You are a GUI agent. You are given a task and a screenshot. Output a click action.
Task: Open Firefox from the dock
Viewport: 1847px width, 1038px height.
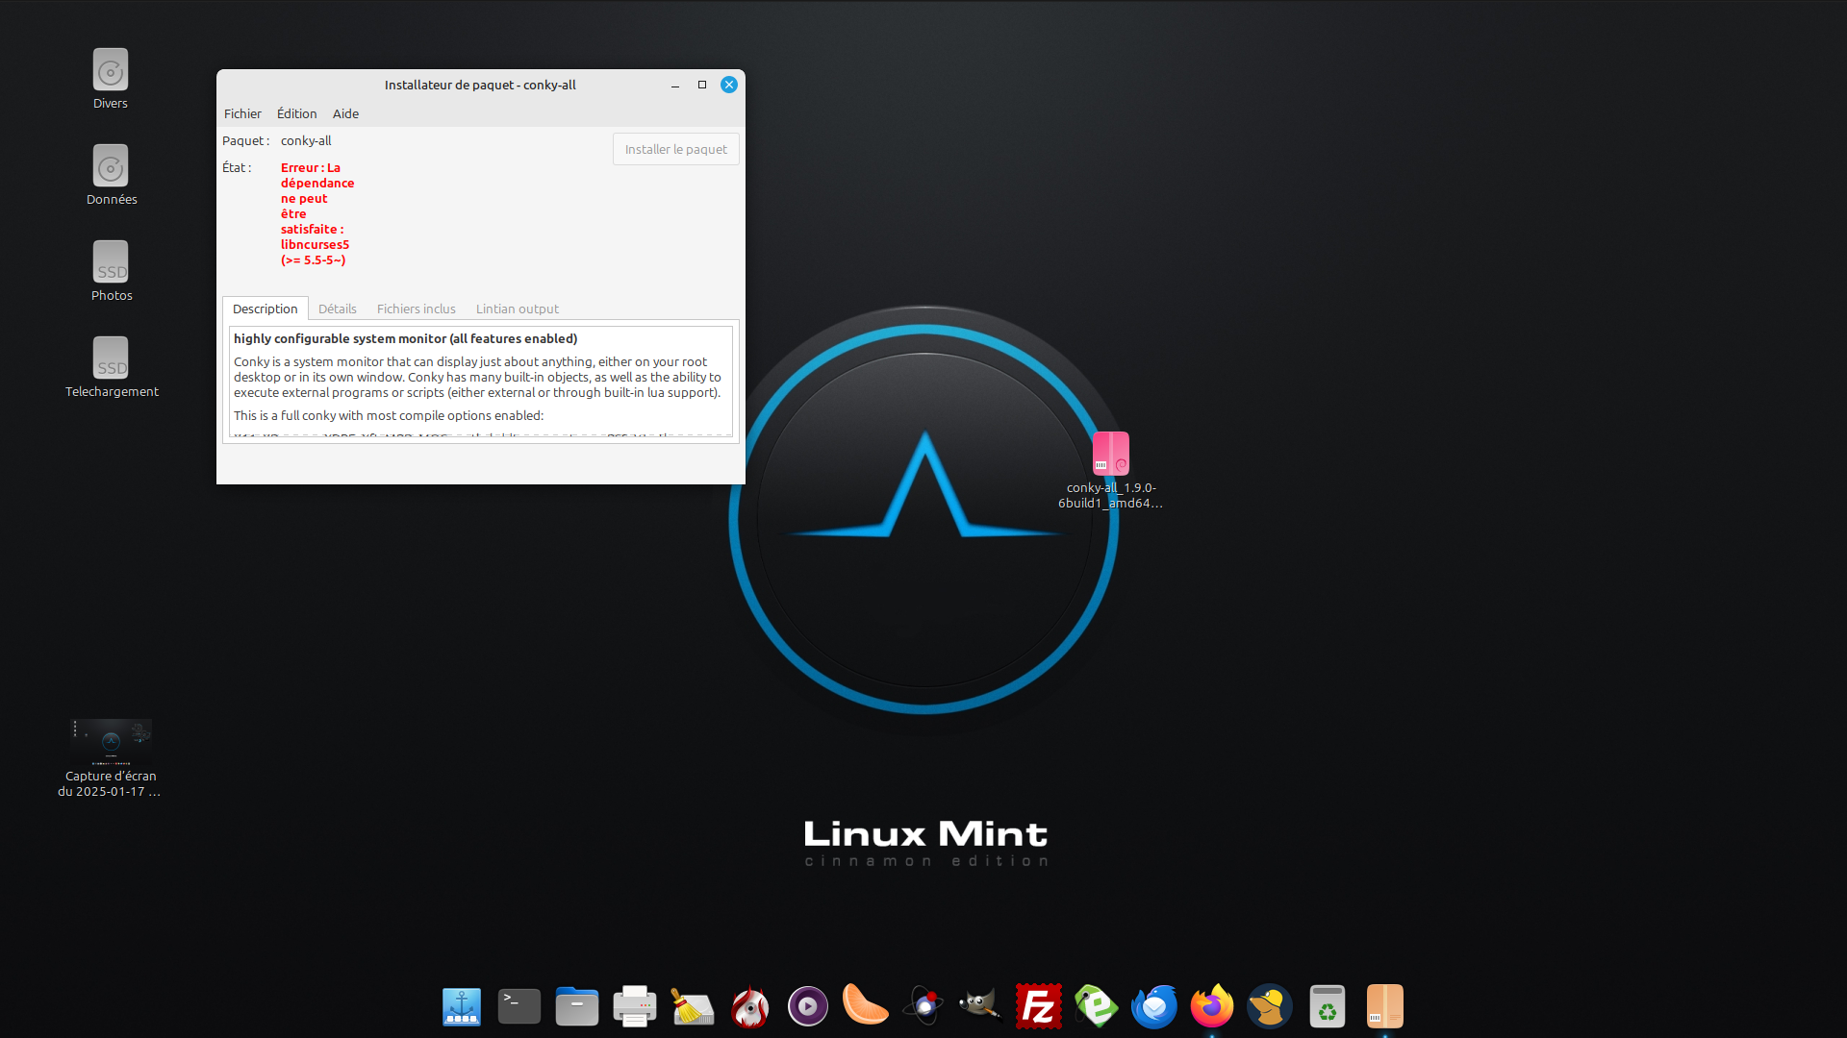click(1212, 1006)
